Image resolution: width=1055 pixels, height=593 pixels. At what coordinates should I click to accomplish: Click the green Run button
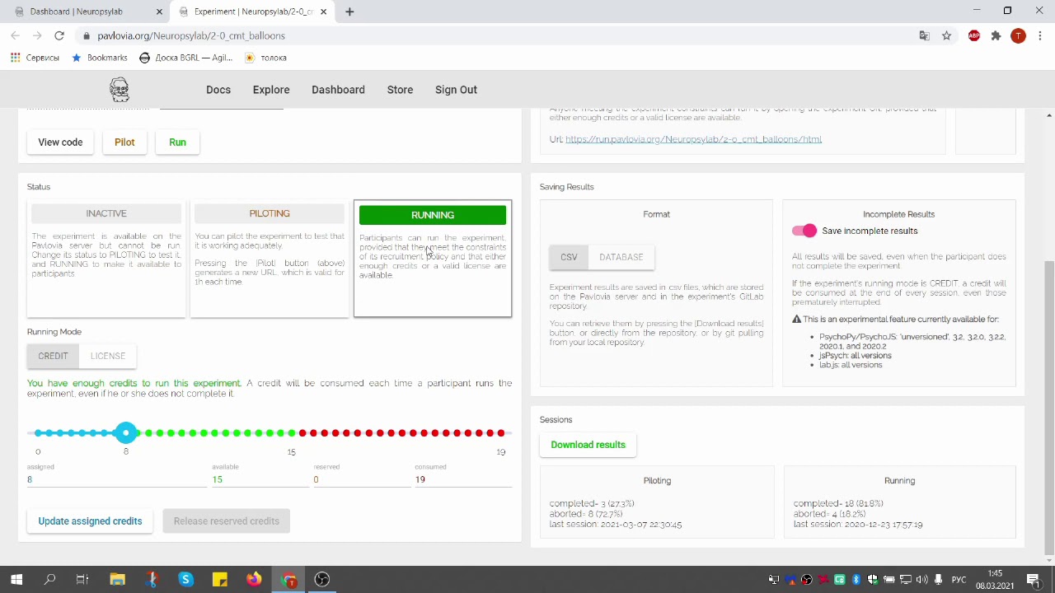click(177, 142)
